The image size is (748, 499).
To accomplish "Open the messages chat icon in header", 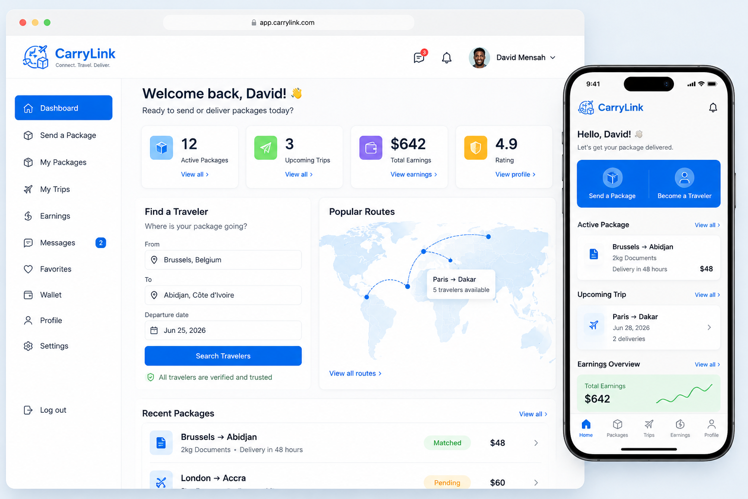I will click(x=419, y=58).
